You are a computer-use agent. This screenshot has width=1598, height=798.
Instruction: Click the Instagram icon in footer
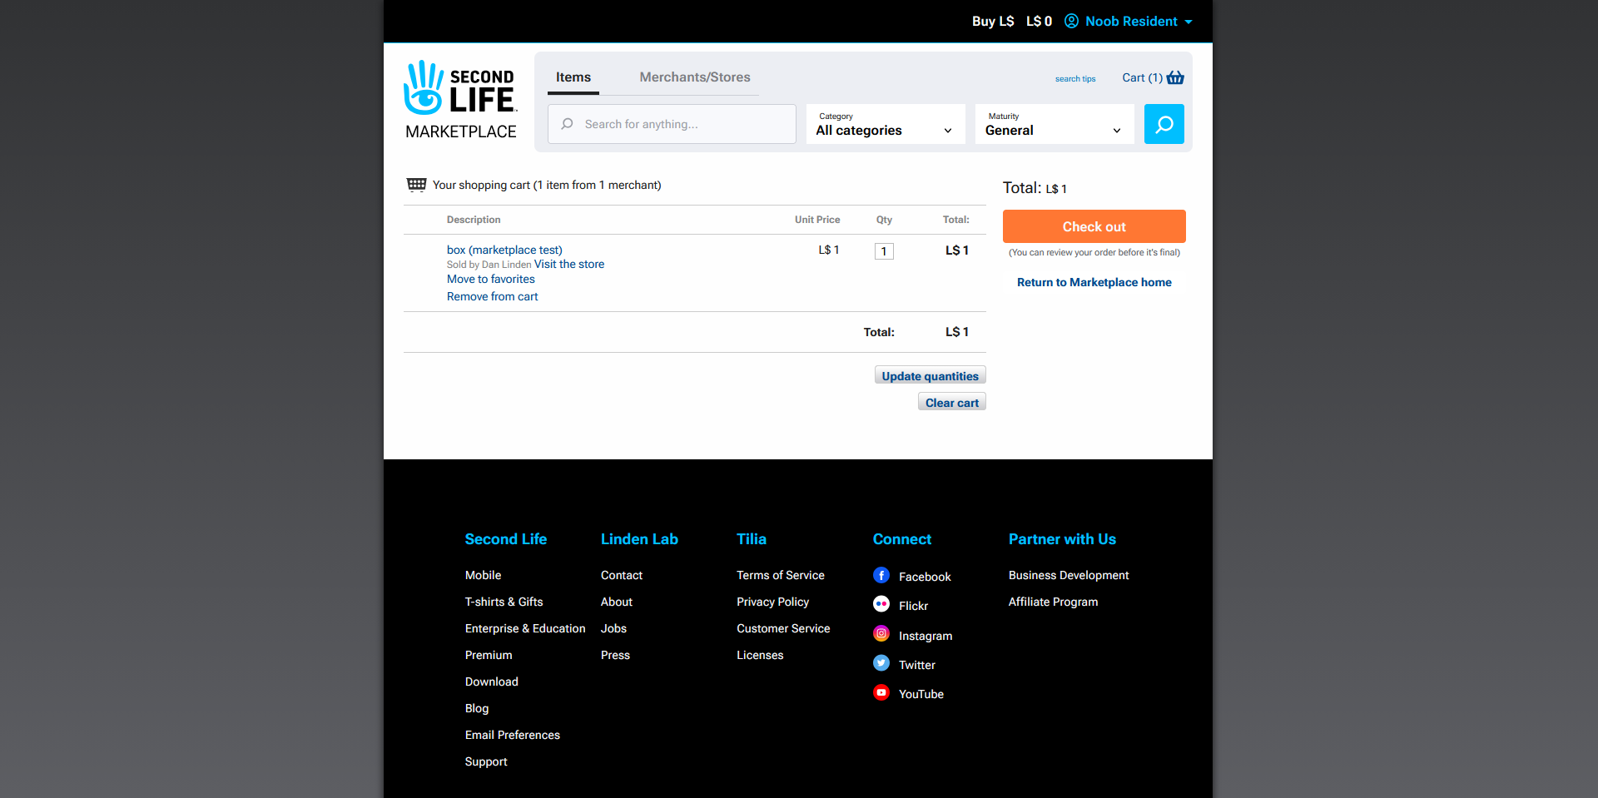881,634
